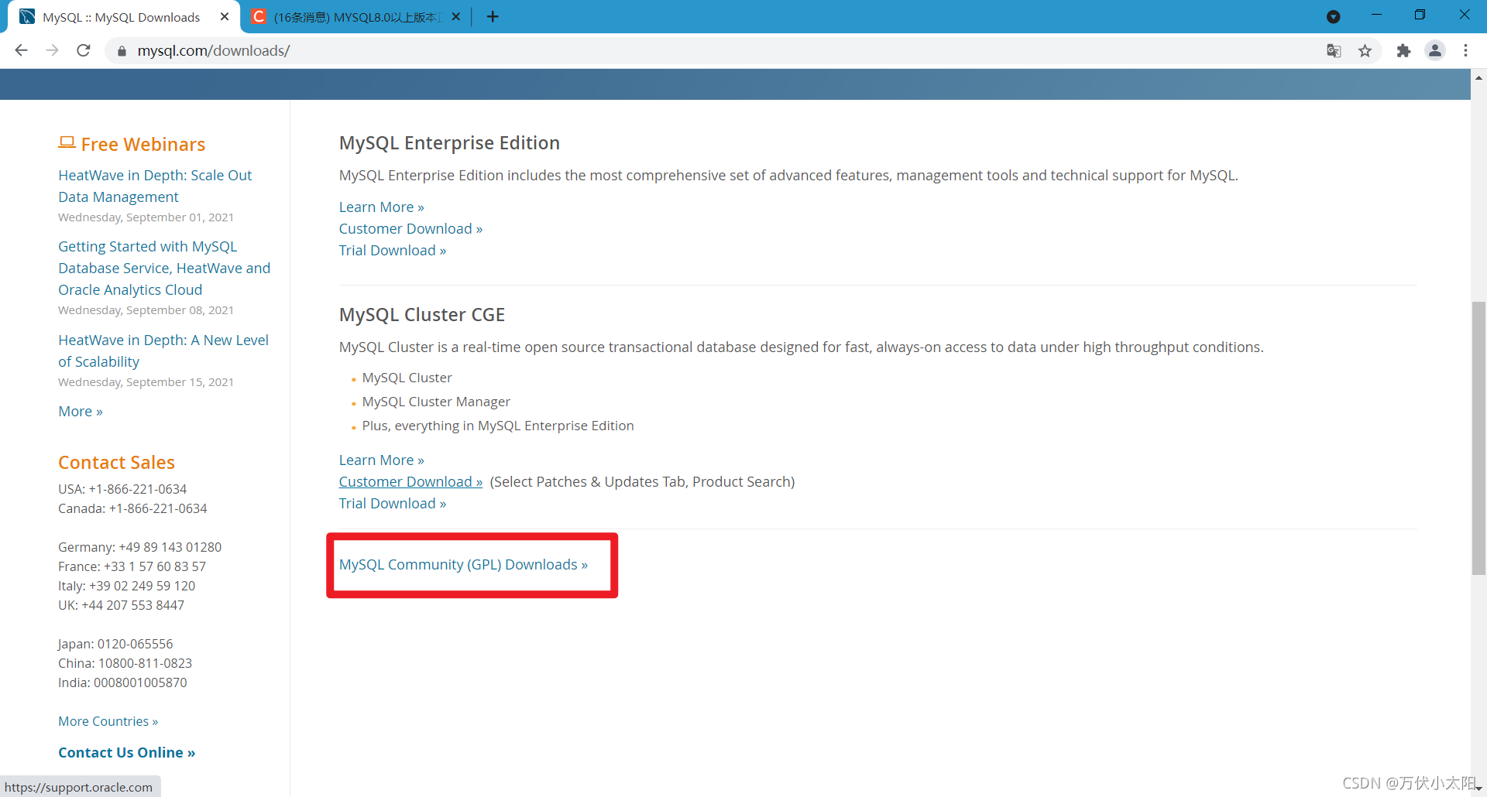1487x797 pixels.
Task: Close the CSDN MYSQL8.0 tab
Action: (x=456, y=16)
